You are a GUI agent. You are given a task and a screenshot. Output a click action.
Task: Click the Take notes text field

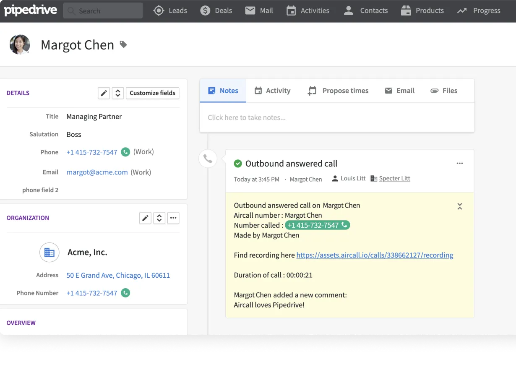pyautogui.click(x=336, y=117)
